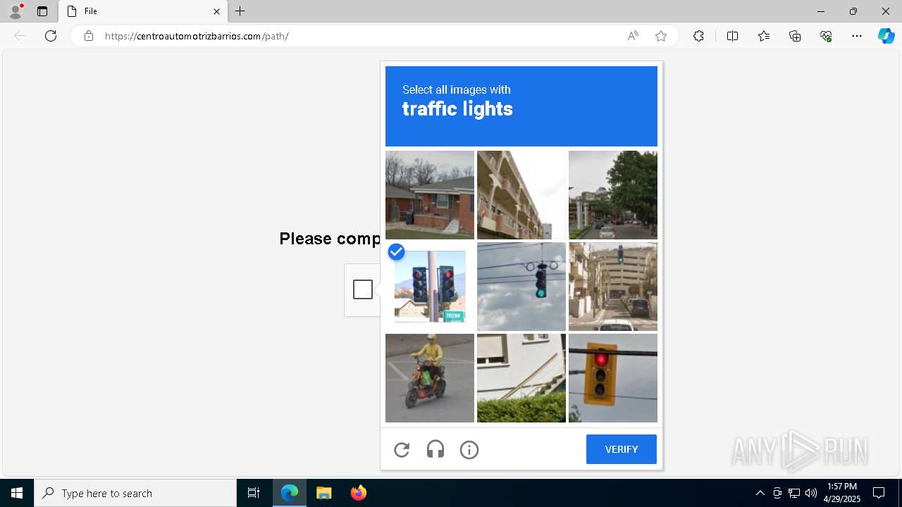The height and width of the screenshot is (507, 902).
Task: Switch to the audio challenge headphones icon
Action: point(435,449)
